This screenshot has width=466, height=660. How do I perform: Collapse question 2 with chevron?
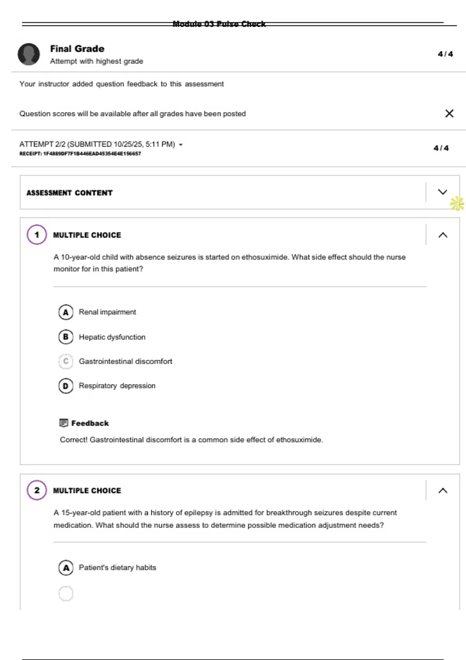(x=443, y=491)
